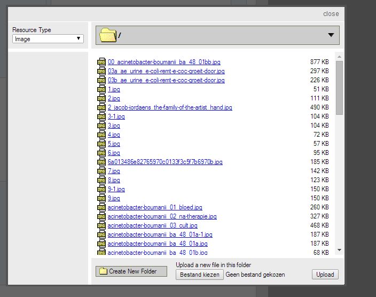Click the JPG icon beside 00_acinetobacter-boumanii_ba_48_01bb.jpg

pyautogui.click(x=101, y=62)
